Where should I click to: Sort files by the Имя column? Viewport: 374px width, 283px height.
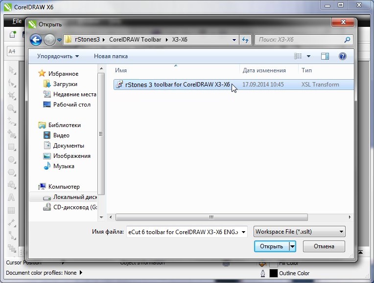(121, 70)
